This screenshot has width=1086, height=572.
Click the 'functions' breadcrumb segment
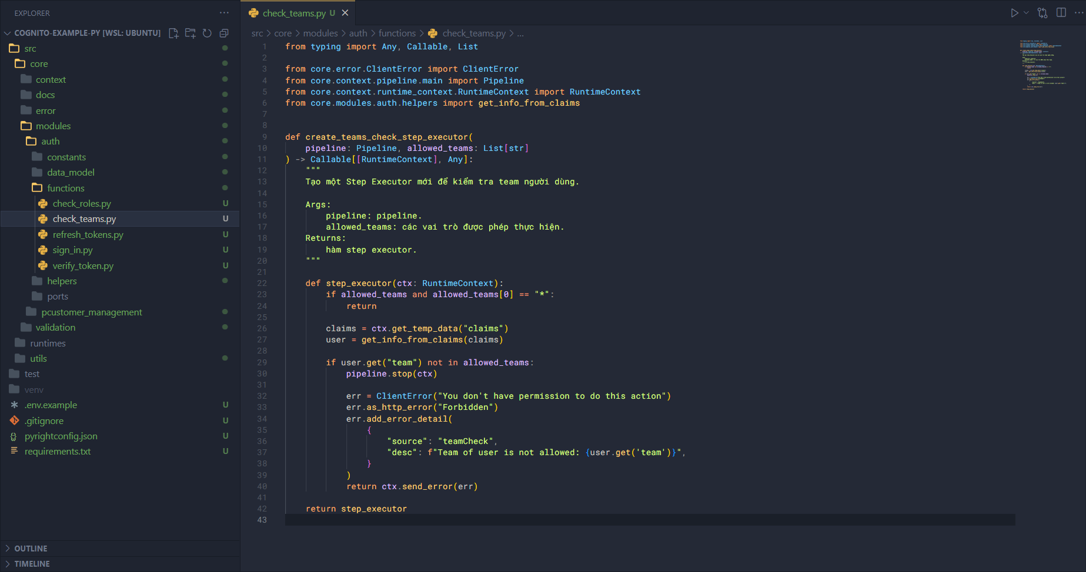(x=397, y=33)
